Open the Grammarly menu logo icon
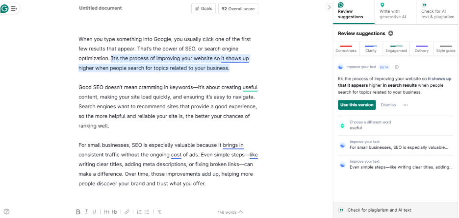Image resolution: width=459 pixels, height=218 pixels. click(x=5, y=8)
